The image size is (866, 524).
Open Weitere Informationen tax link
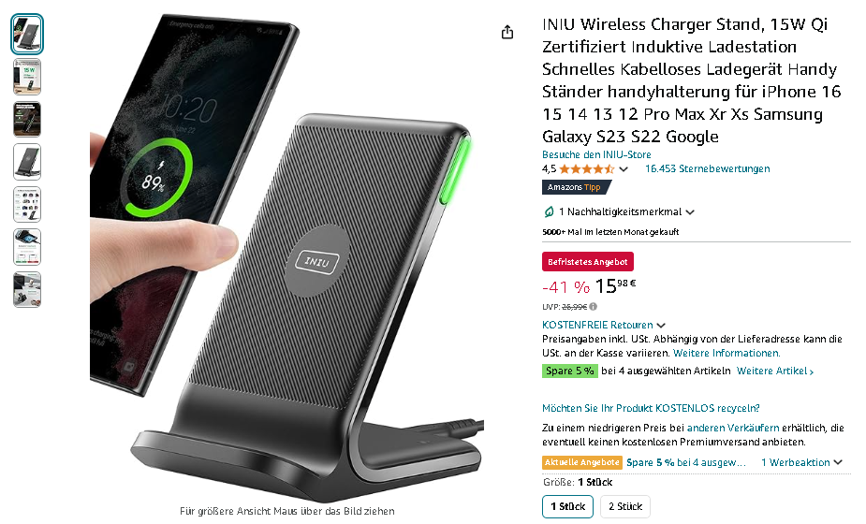coord(727,353)
